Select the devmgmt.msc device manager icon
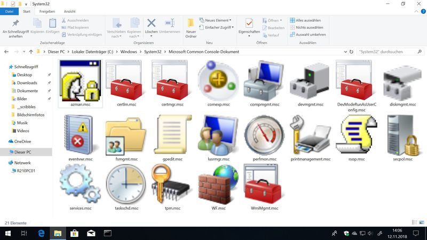The height and width of the screenshot is (240, 427). 310,81
